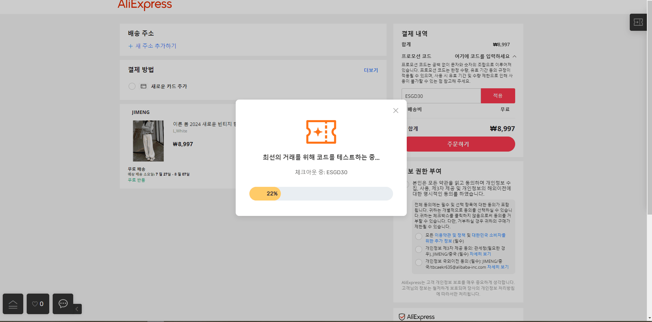Collapse the bottom toolbar with left arrow
The image size is (652, 322).
coord(77,309)
